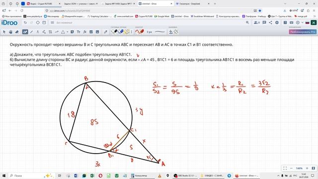This screenshot has width=318, height=179.
Task: Click the iDroo logo
Action: (x=9, y=23)
